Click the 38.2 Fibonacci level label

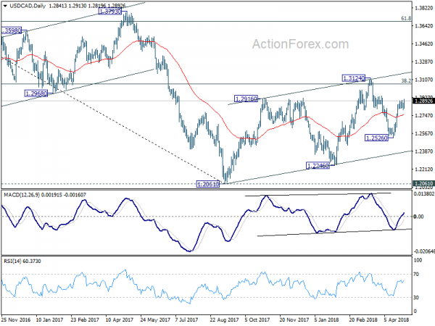coord(406,80)
